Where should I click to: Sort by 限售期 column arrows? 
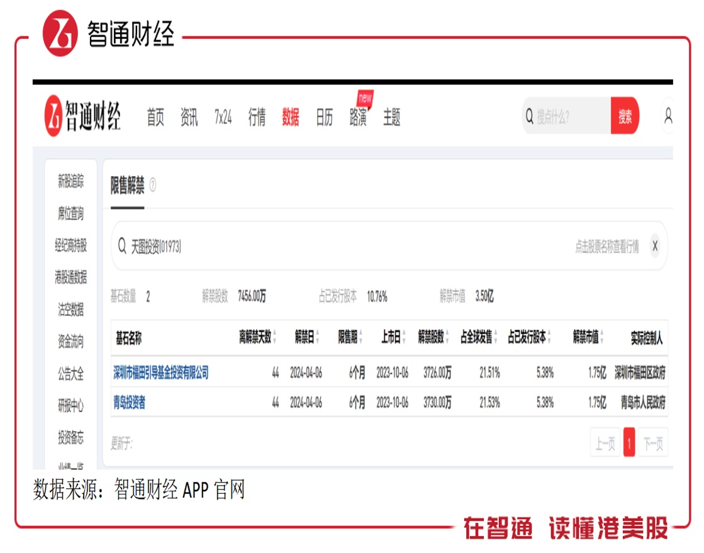[x=360, y=337]
